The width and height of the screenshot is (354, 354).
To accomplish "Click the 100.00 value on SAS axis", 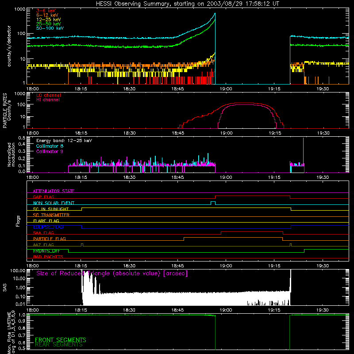I will tap(18, 270).
